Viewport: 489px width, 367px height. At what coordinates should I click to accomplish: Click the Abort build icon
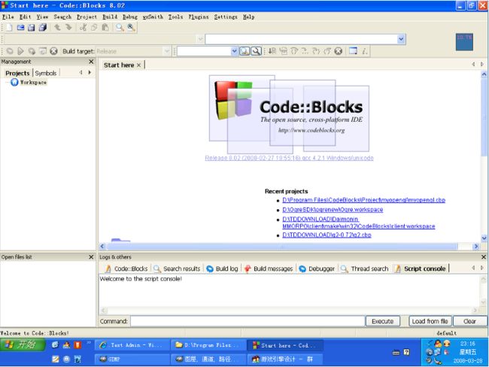pos(53,51)
